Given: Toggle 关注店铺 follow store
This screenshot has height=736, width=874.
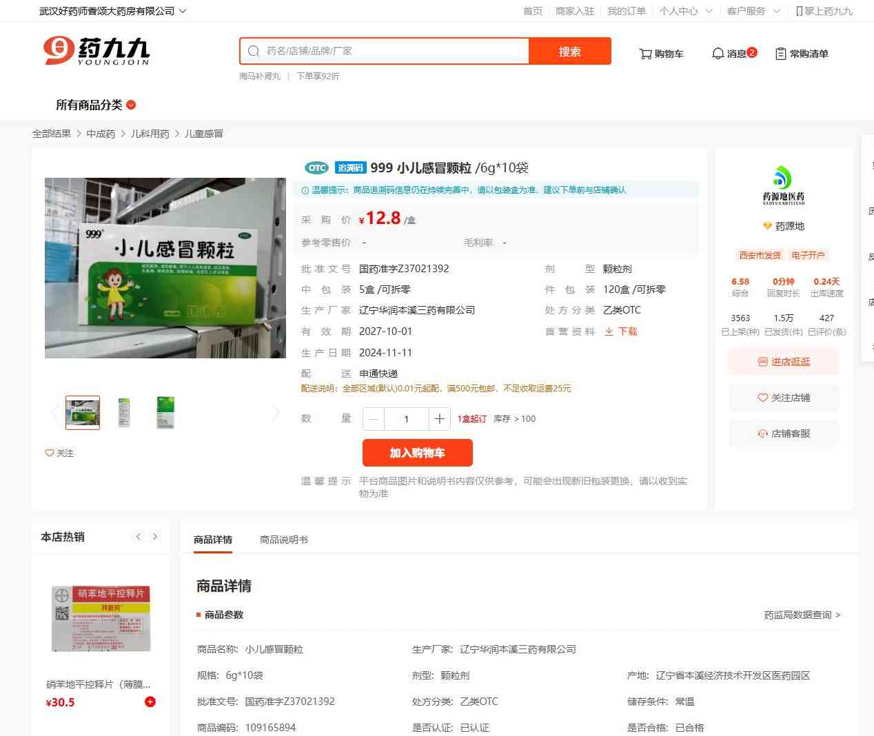Looking at the screenshot, I should 784,398.
